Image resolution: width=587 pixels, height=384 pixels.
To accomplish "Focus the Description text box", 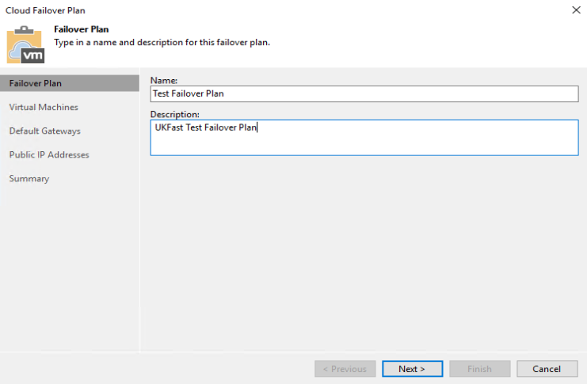I will tap(364, 137).
